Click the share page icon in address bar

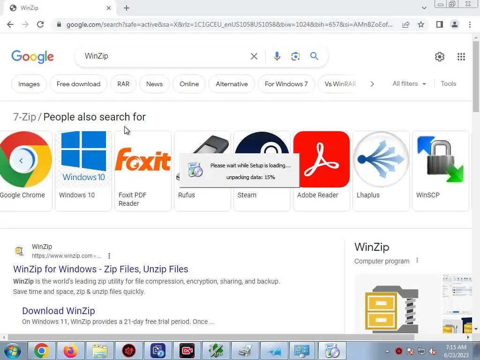coord(406,24)
